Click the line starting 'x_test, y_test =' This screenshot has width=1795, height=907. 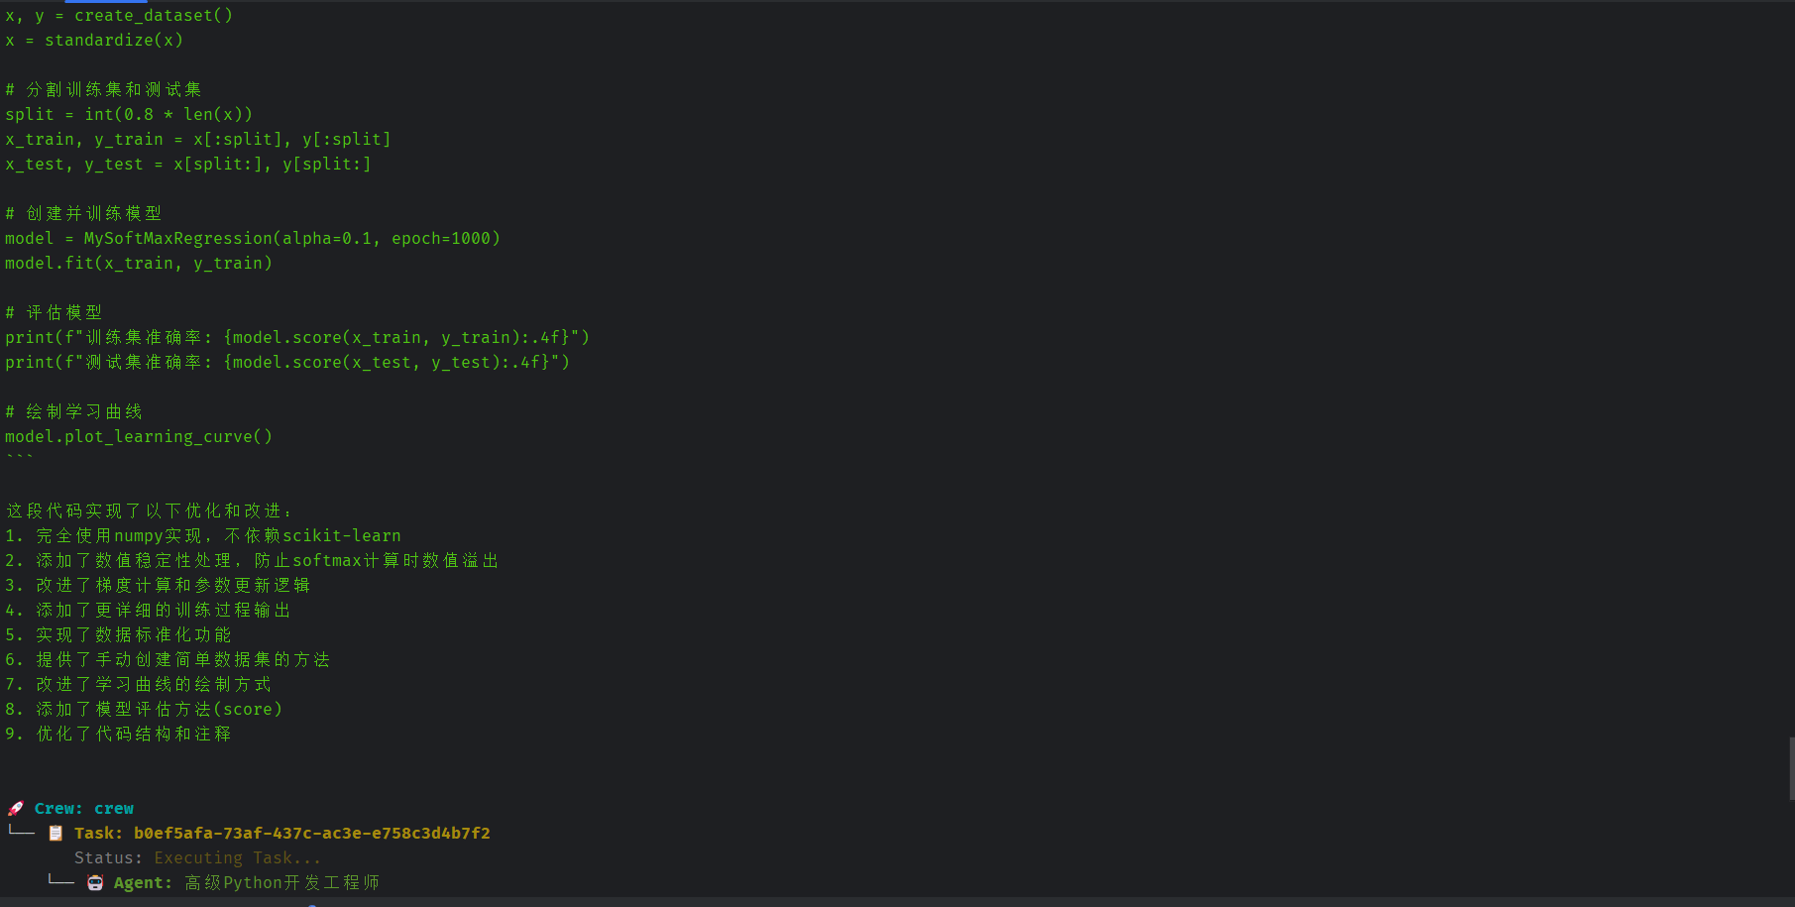tap(188, 165)
